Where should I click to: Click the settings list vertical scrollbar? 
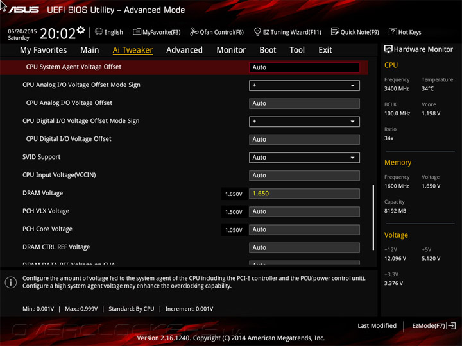point(373,217)
